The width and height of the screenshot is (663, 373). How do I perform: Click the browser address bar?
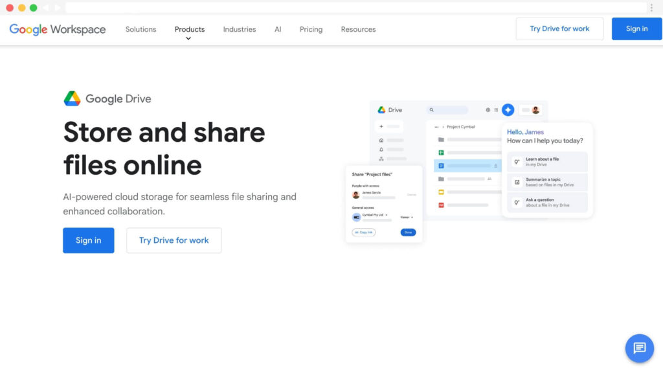point(355,8)
